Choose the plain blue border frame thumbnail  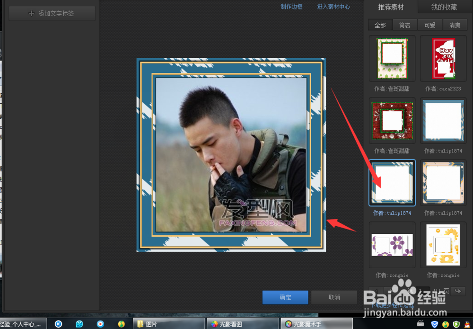click(443, 120)
